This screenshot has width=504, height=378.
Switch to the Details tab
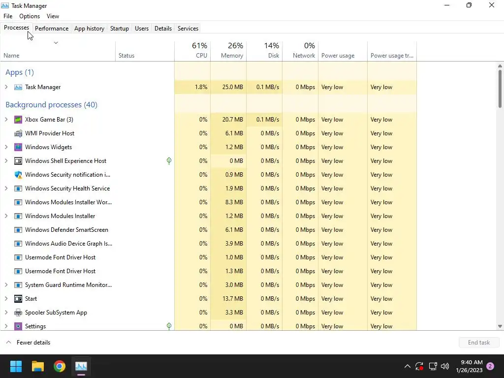tap(163, 28)
